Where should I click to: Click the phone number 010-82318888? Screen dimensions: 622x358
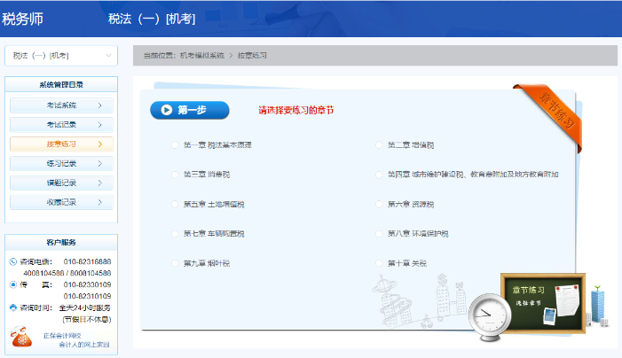pos(87,261)
